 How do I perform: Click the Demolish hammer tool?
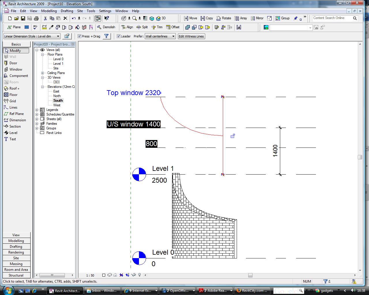(x=106, y=27)
